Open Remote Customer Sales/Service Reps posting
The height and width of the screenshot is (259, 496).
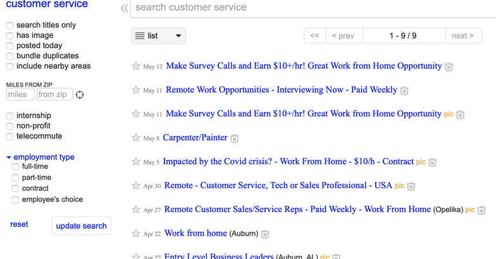point(297,209)
